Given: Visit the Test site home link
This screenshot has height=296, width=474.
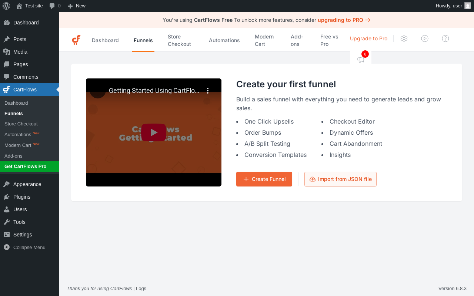Looking at the screenshot, I should [30, 6].
